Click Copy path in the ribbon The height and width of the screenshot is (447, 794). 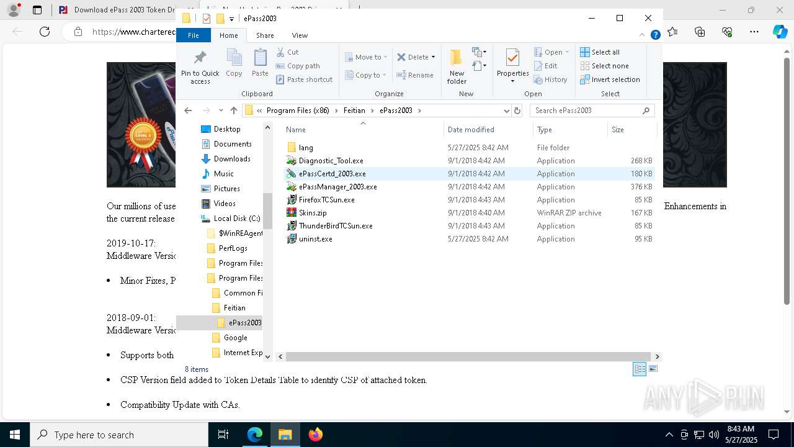[x=298, y=66]
